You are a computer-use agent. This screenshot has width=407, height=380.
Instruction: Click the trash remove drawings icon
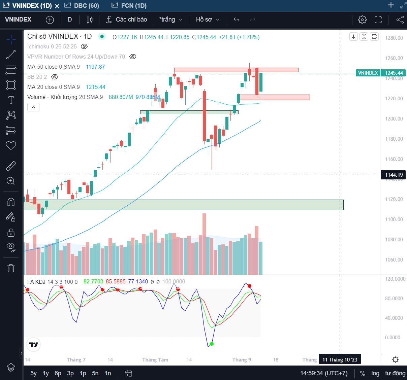coord(11,268)
